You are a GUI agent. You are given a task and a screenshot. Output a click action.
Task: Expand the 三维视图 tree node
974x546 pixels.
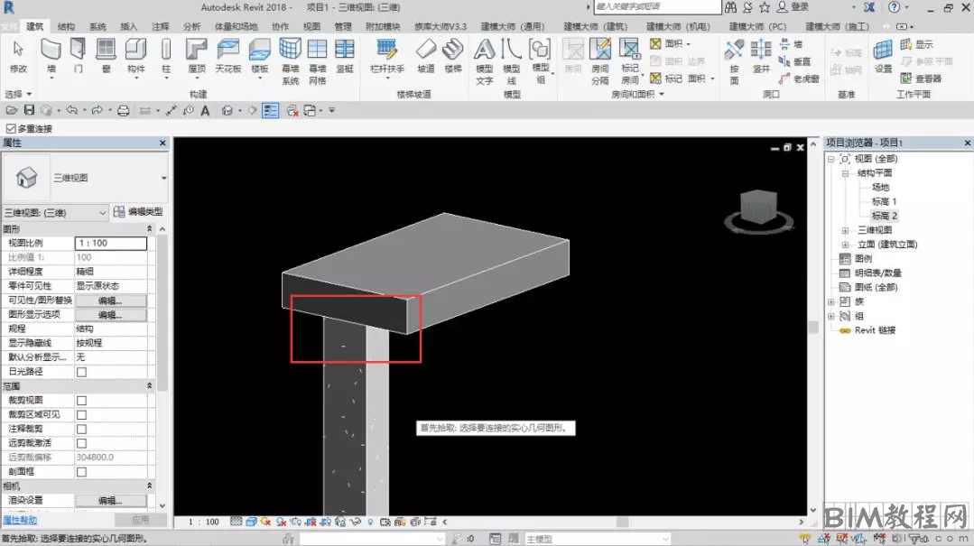845,230
